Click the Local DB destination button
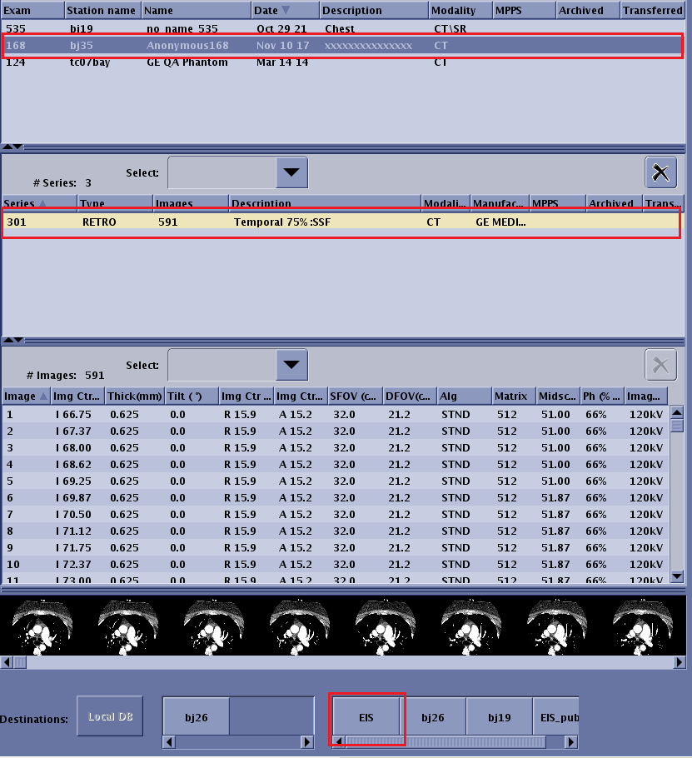The height and width of the screenshot is (758, 692). coord(110,716)
